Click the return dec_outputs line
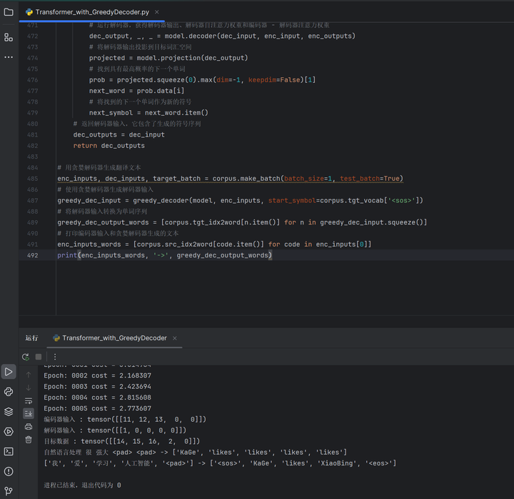Screen dimensions: 514x499 click(109, 146)
